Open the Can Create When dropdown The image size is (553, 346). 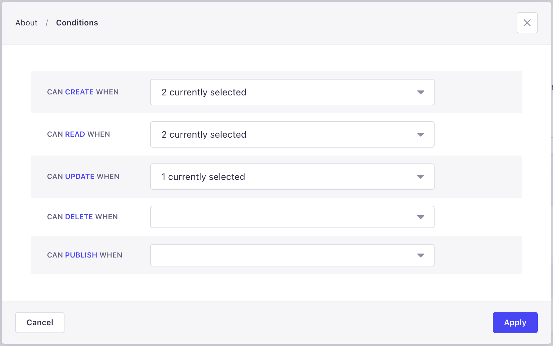[x=292, y=92]
